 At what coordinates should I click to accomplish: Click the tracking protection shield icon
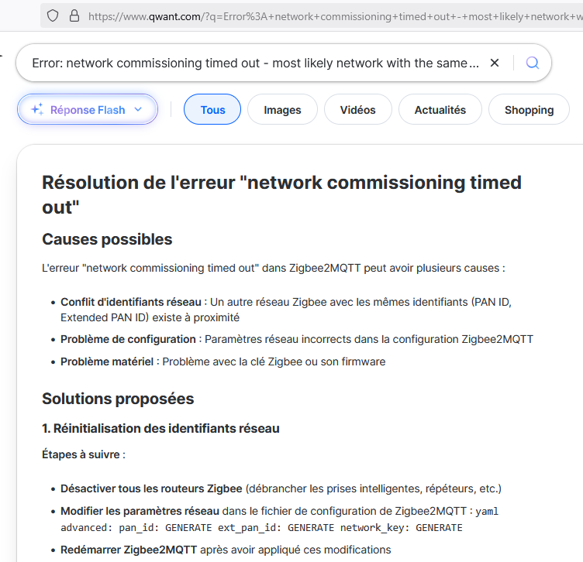click(53, 15)
